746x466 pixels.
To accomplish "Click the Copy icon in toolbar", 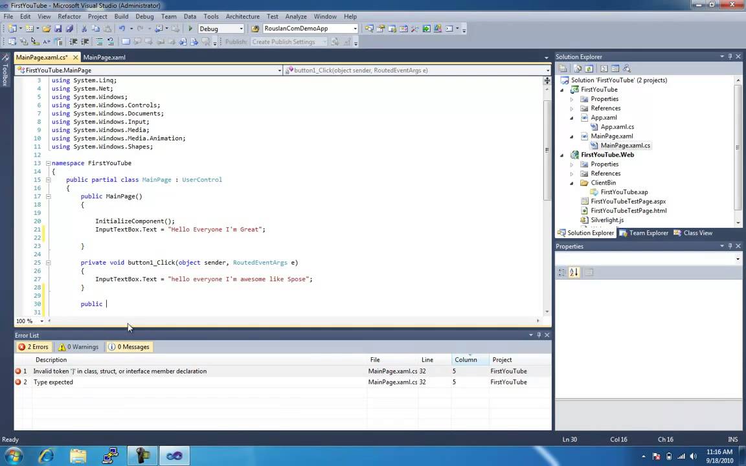I will click(96, 28).
